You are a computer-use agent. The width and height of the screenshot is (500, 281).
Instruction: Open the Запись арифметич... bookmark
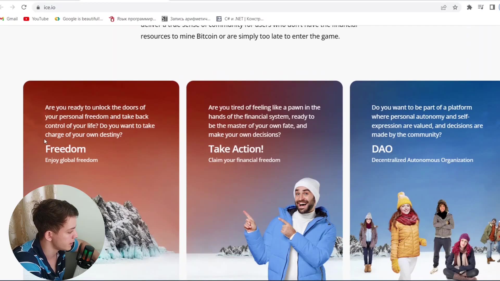[x=186, y=19]
